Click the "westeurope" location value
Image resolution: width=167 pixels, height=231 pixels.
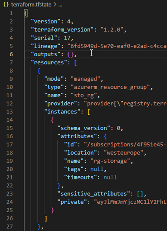pyautogui.click(x=124, y=153)
